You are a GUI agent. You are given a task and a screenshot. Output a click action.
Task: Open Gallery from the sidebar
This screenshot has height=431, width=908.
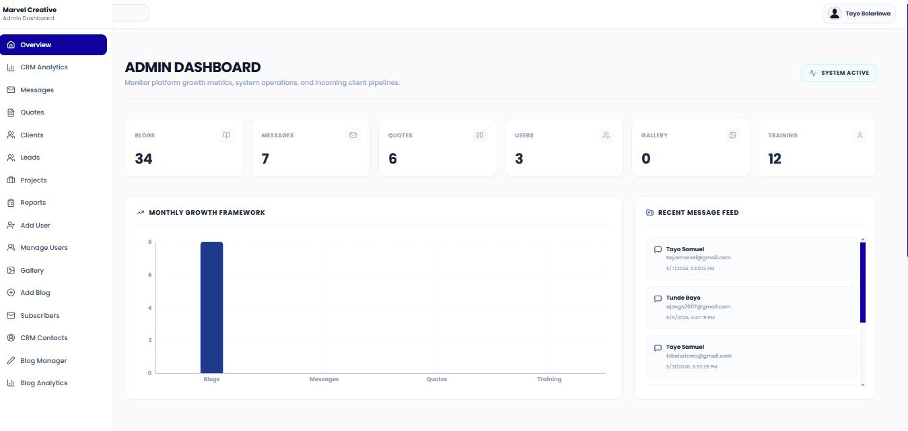(53, 271)
